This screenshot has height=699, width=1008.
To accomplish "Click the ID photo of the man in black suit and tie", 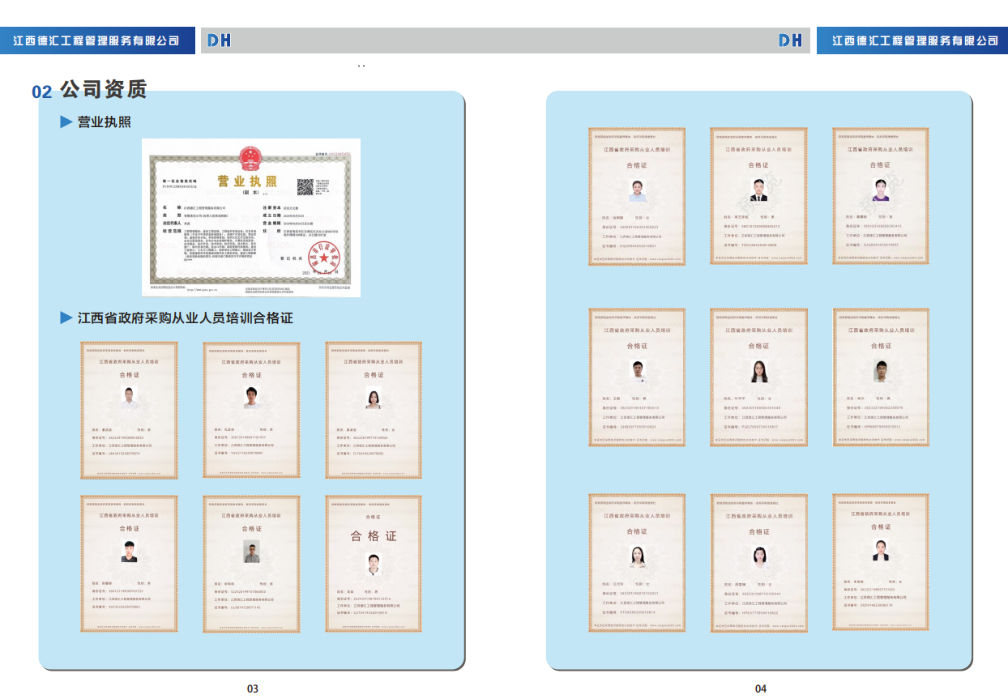I will click(758, 190).
